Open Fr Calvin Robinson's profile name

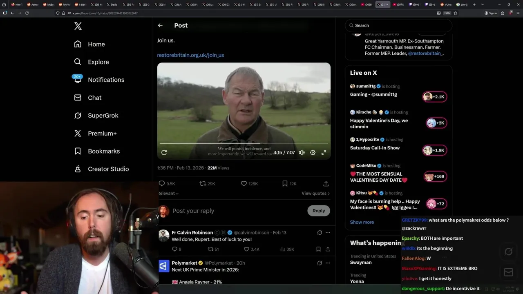pos(192,232)
